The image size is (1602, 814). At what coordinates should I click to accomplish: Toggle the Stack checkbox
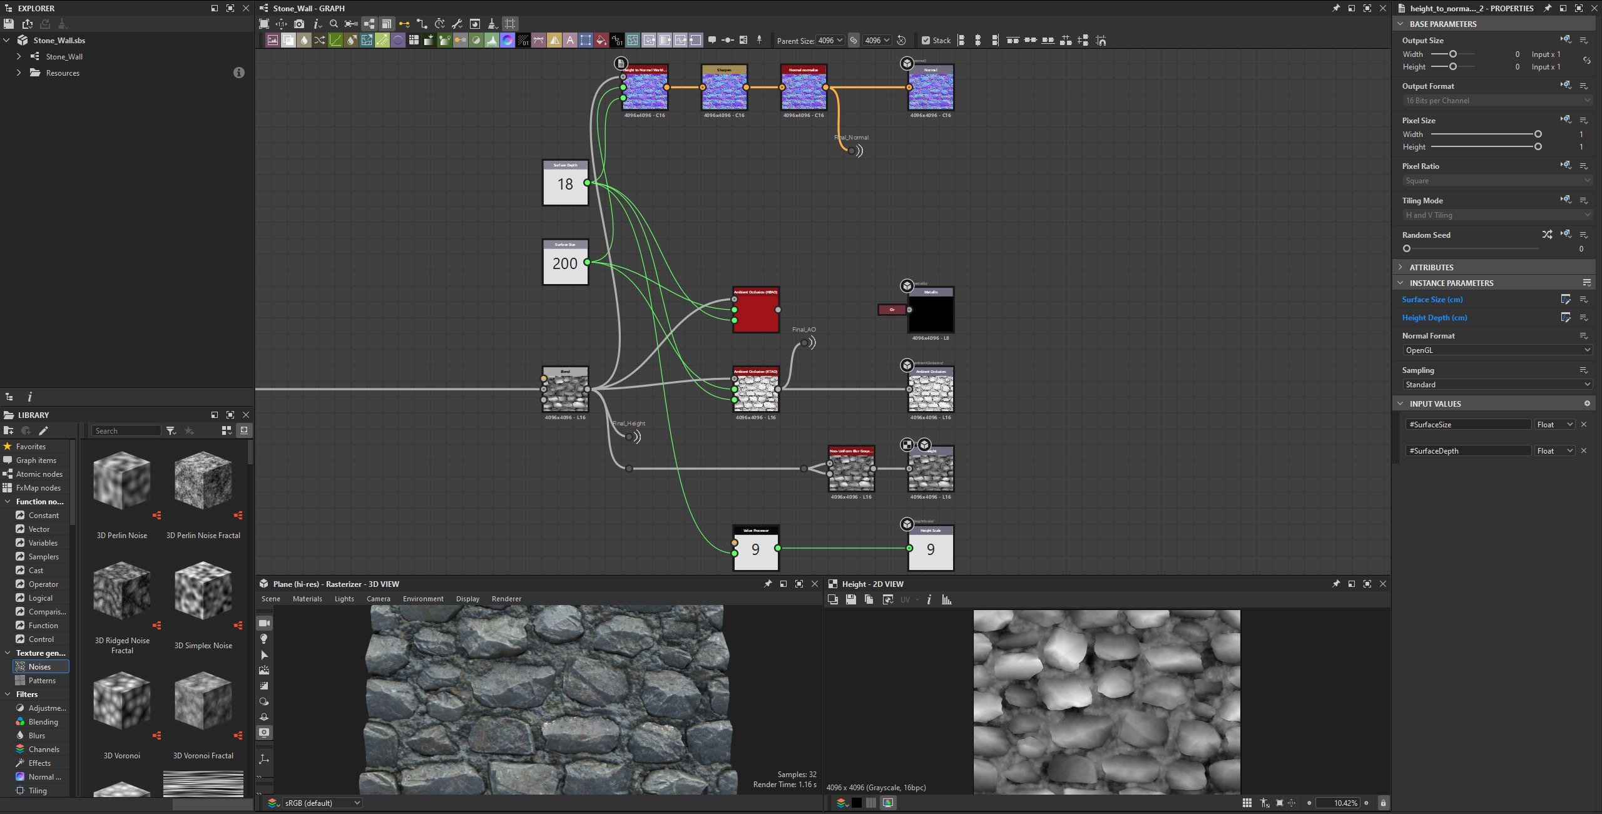926,40
